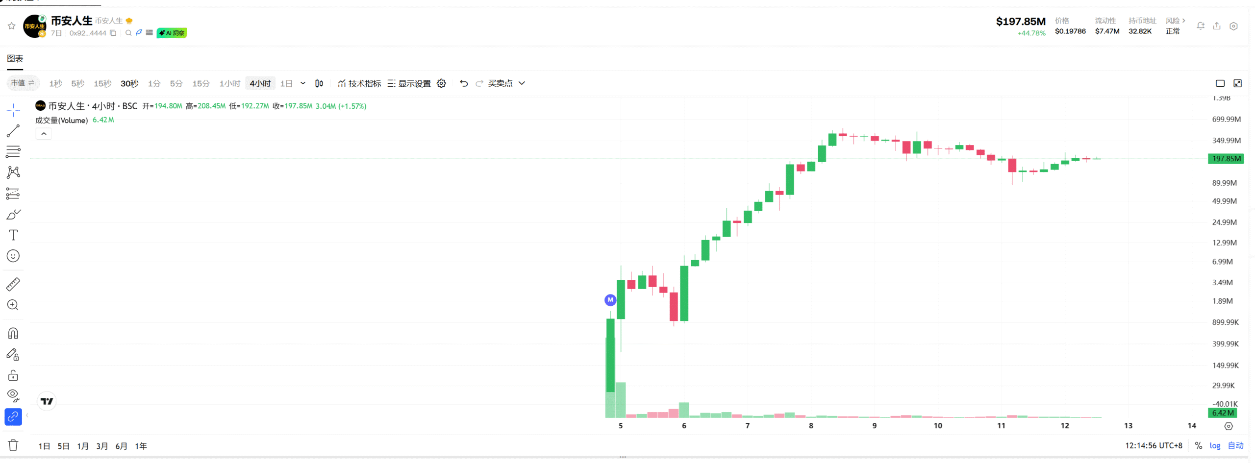Screen dimensions: 1255x463
Task: Open the emoji sticker tool
Action: tap(13, 256)
